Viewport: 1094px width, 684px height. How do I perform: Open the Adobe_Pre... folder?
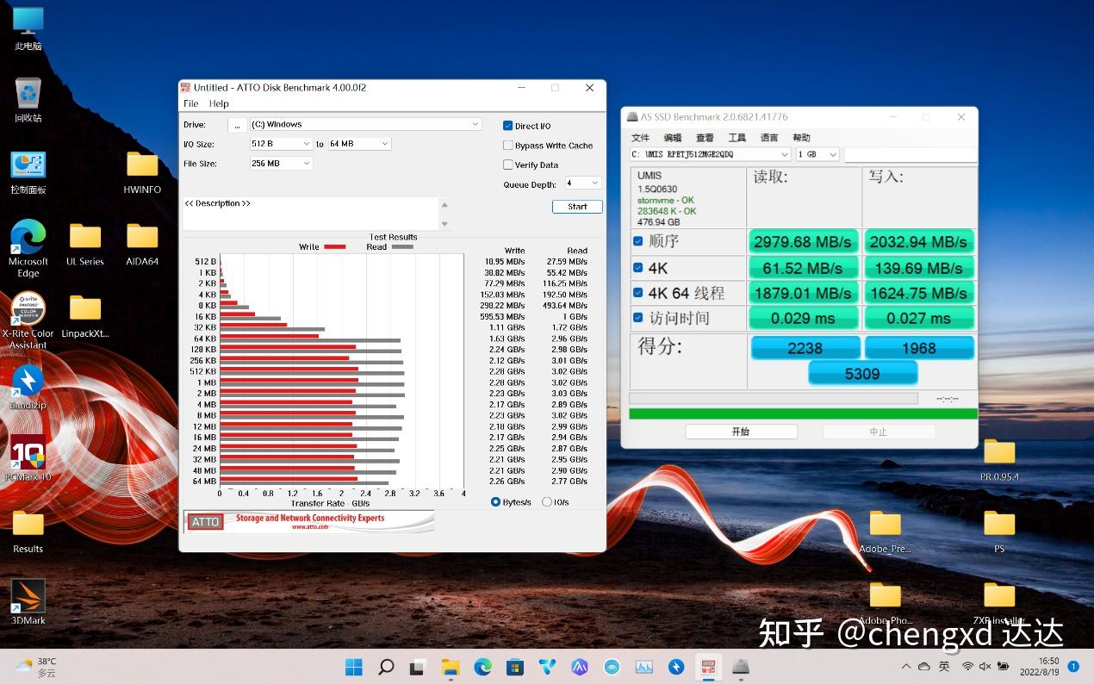coord(885,532)
